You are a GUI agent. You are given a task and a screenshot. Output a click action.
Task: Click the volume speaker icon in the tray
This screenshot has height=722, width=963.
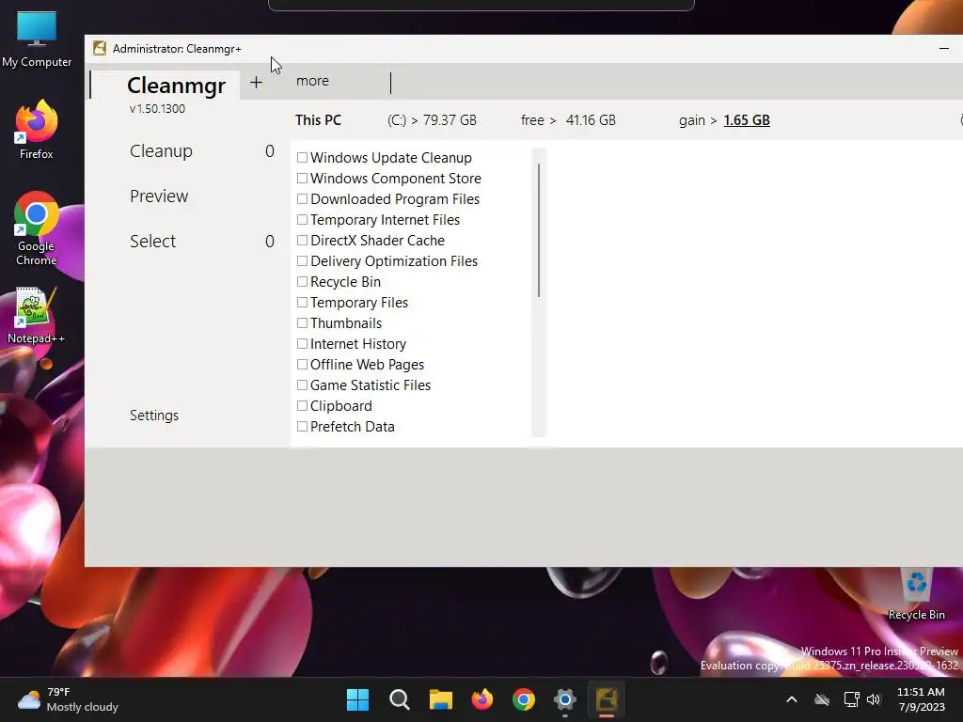(874, 699)
